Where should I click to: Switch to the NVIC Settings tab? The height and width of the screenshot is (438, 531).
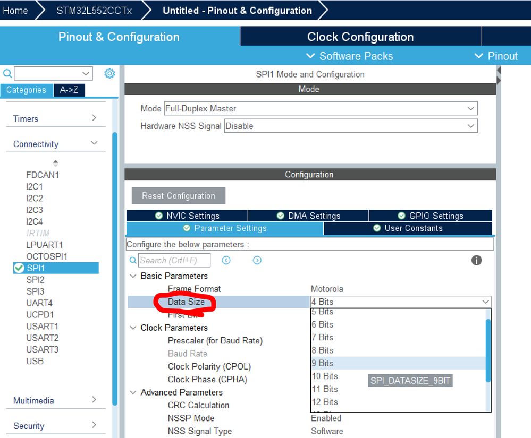point(187,216)
